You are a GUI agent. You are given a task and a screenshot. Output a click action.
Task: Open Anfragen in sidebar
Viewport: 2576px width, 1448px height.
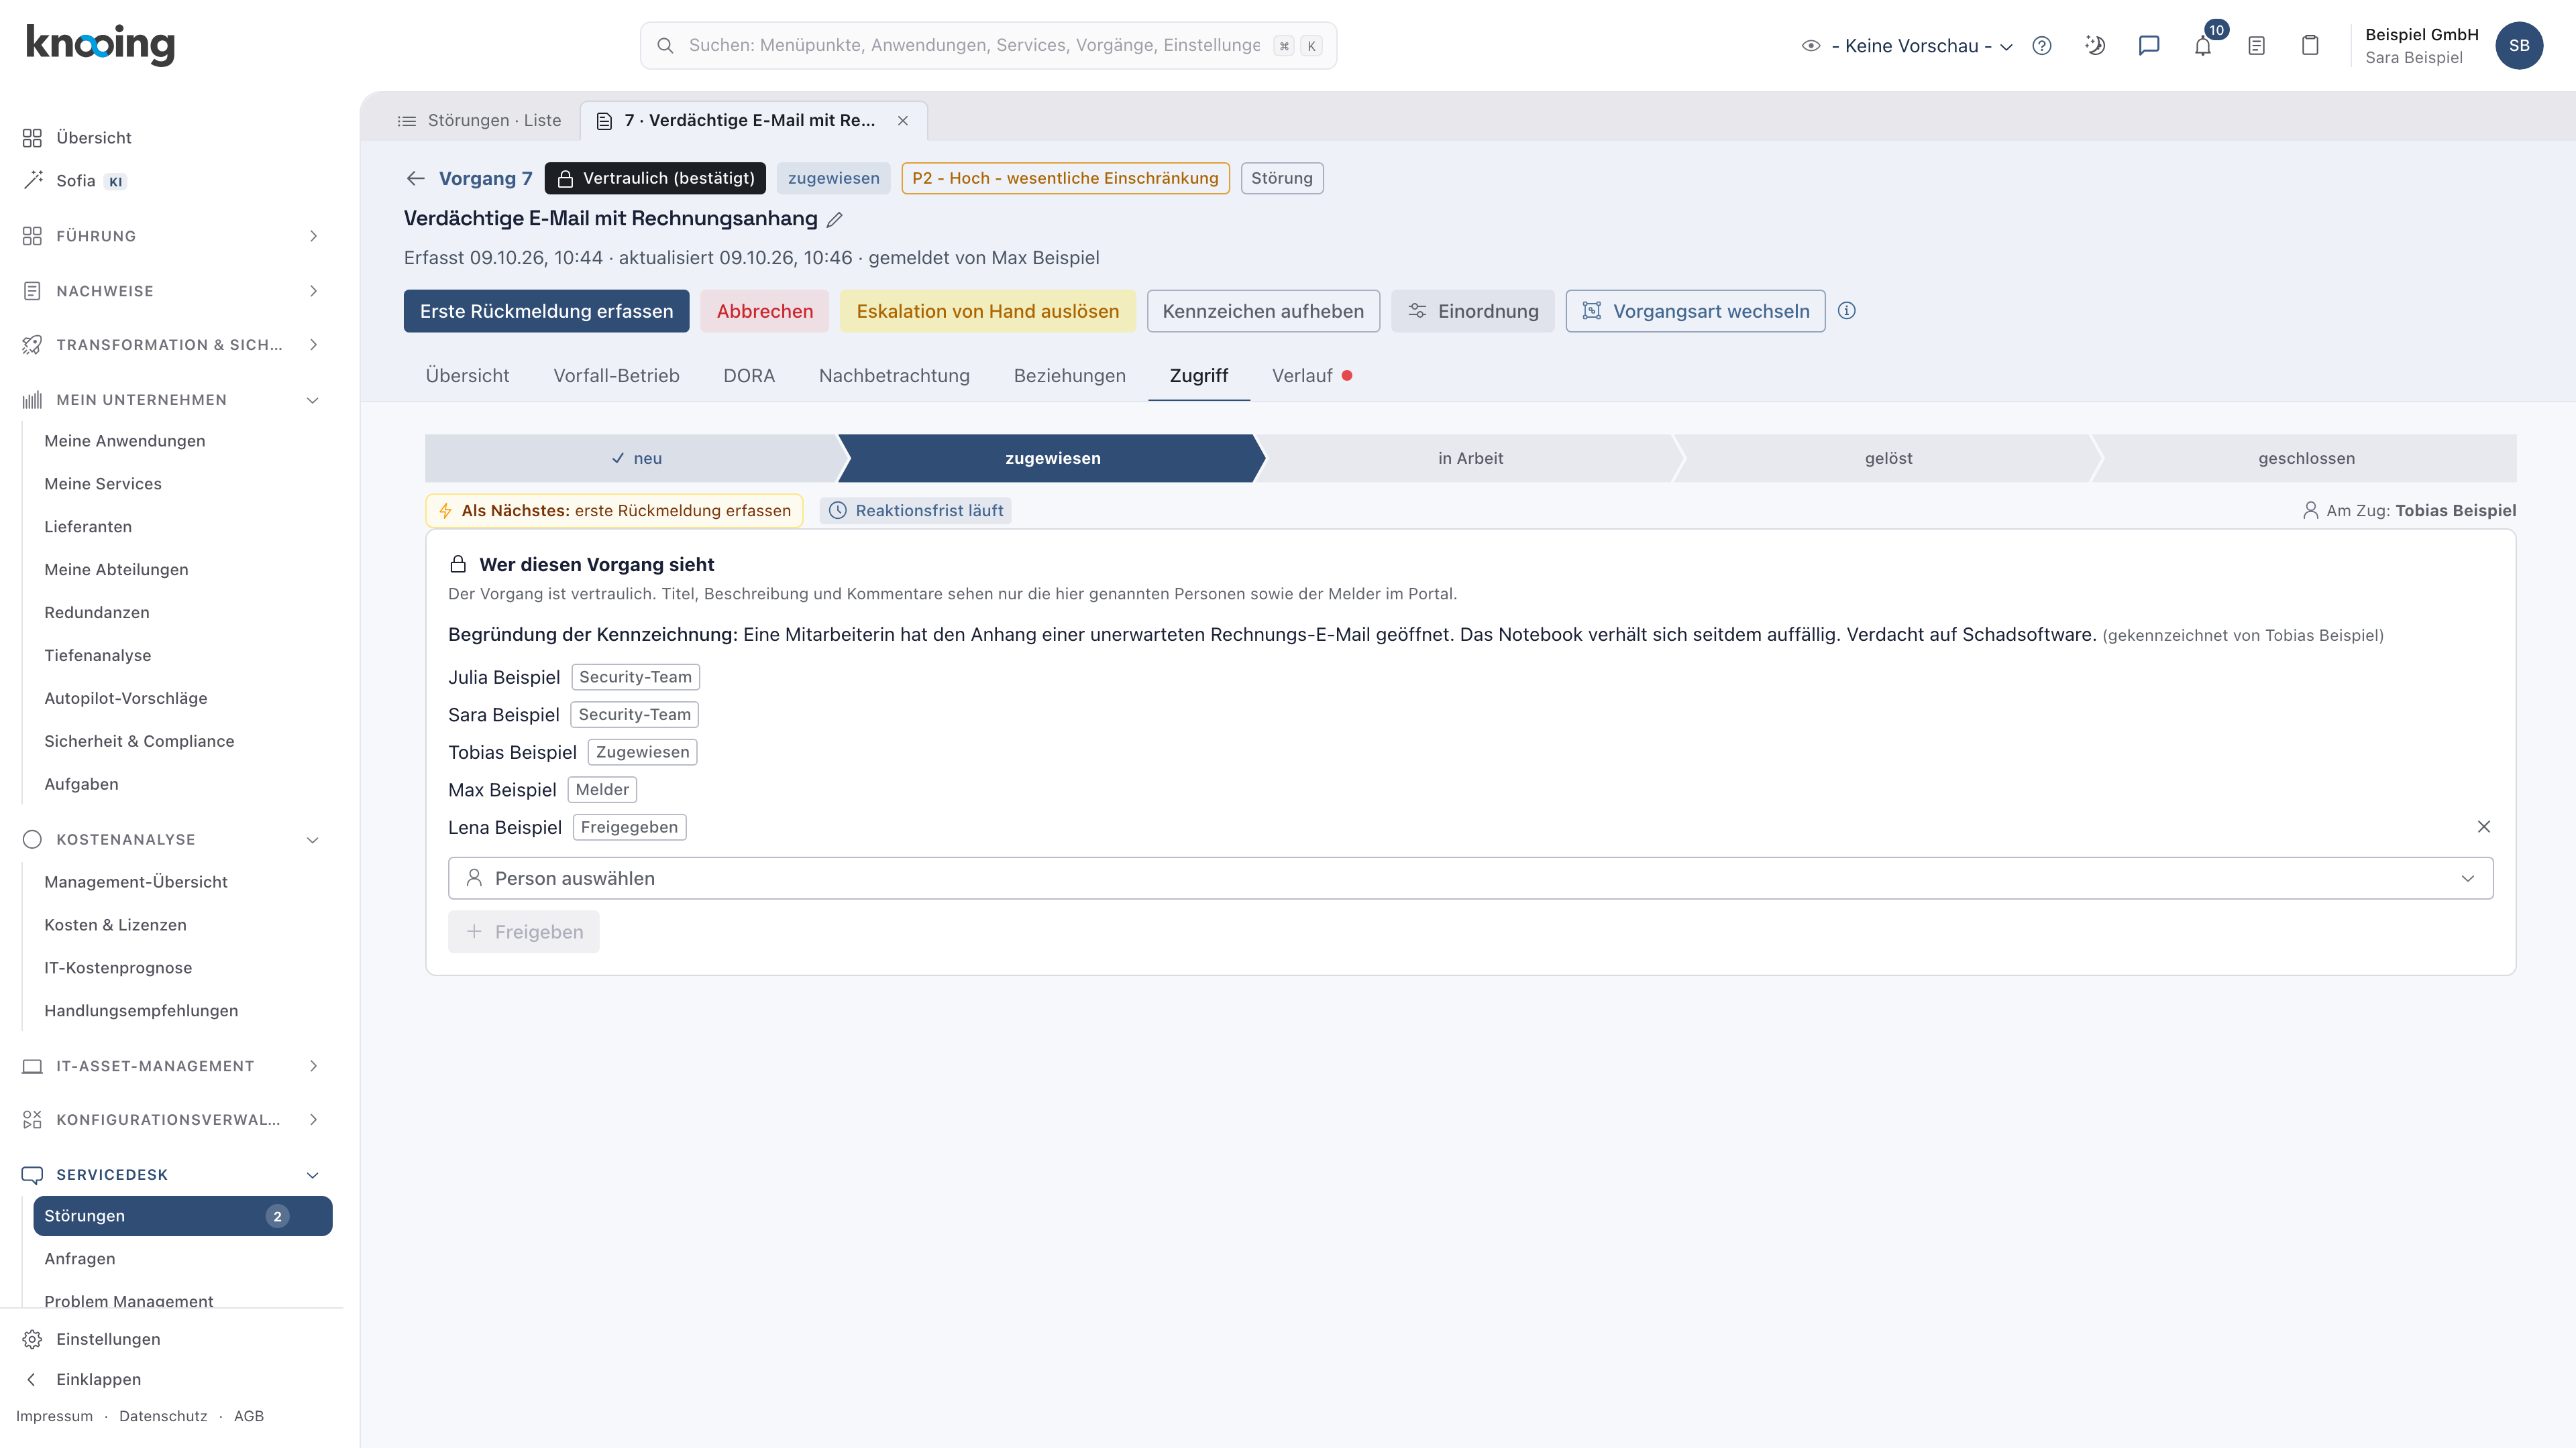coord(79,1259)
